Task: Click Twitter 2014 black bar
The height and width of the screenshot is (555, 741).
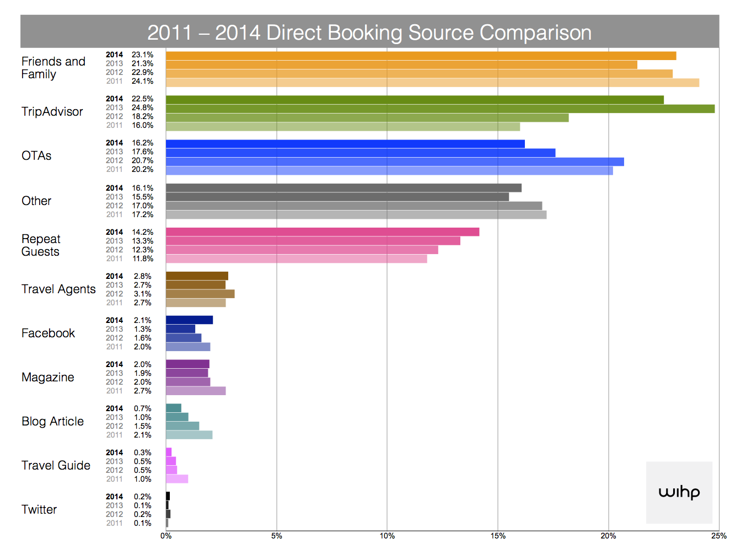Action: coord(168,497)
